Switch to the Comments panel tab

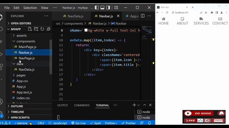82,105
